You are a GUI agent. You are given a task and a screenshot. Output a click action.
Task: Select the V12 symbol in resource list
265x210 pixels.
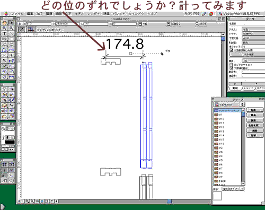pos(219,127)
